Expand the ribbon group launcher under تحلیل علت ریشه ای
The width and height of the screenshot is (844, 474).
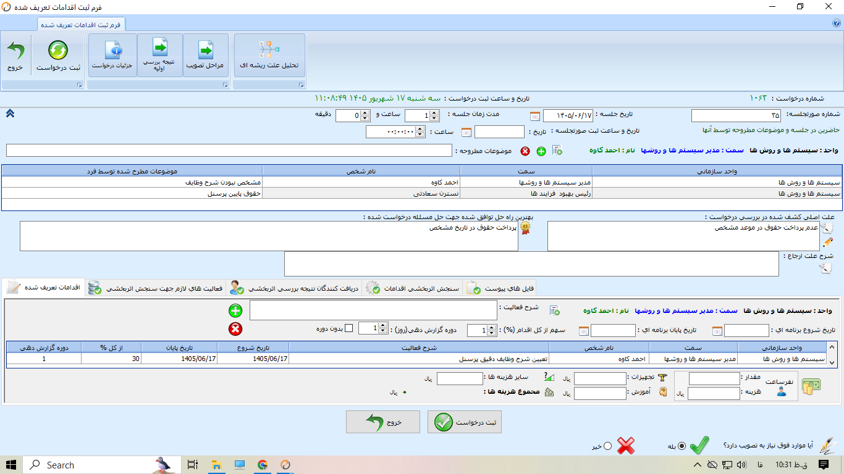301,85
